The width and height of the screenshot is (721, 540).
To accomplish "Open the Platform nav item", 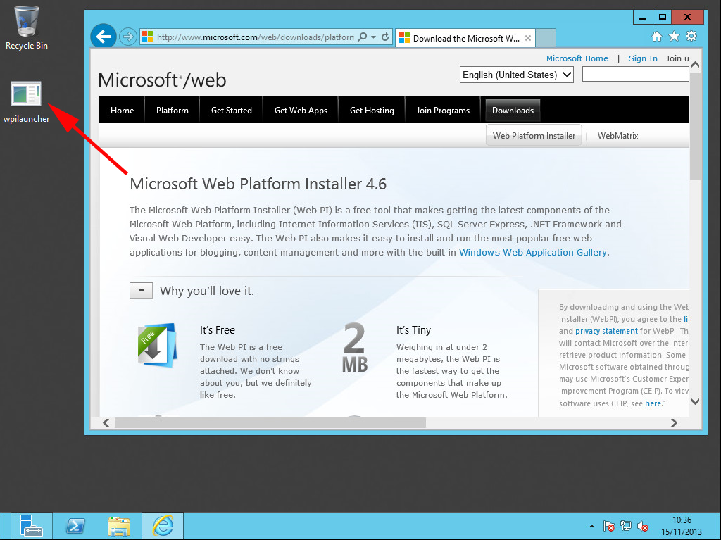I will (172, 111).
